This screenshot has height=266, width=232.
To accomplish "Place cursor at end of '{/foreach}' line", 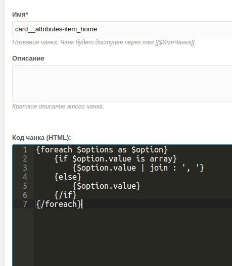I will 82,204.
